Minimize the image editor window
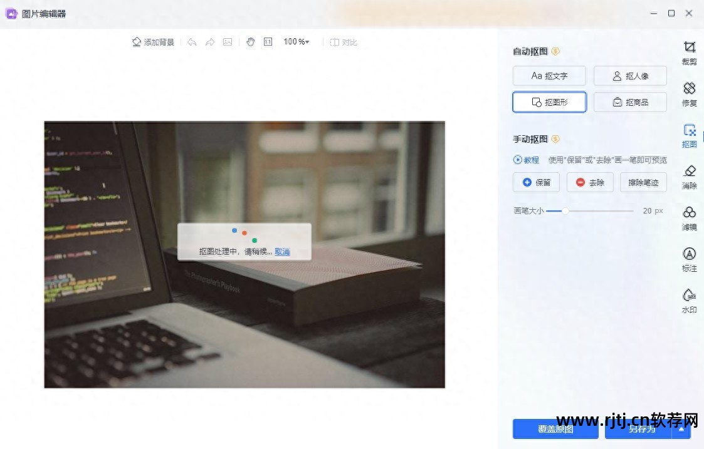704x449 pixels. point(654,13)
